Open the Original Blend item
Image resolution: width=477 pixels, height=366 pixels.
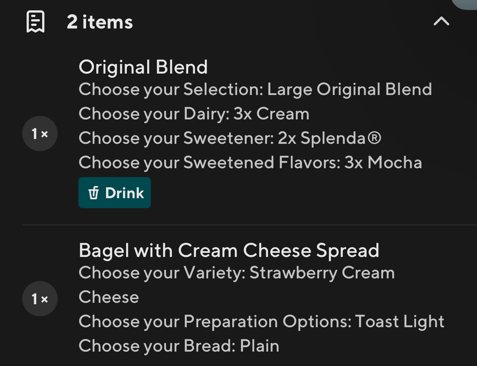point(143,67)
